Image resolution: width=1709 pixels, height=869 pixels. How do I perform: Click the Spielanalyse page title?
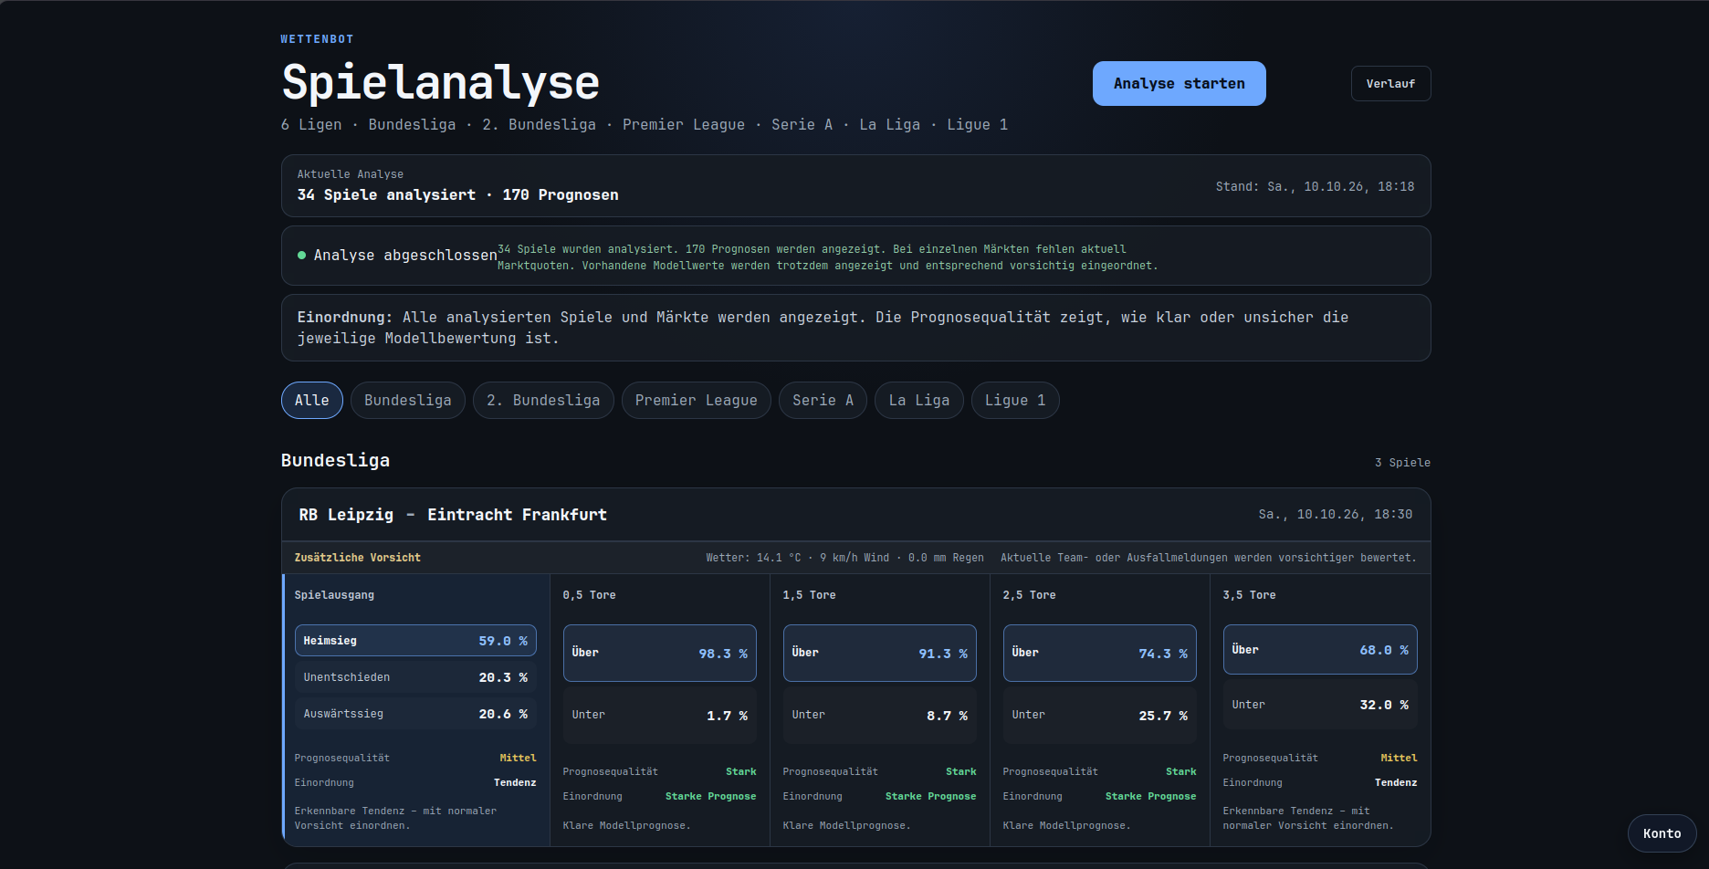440,82
